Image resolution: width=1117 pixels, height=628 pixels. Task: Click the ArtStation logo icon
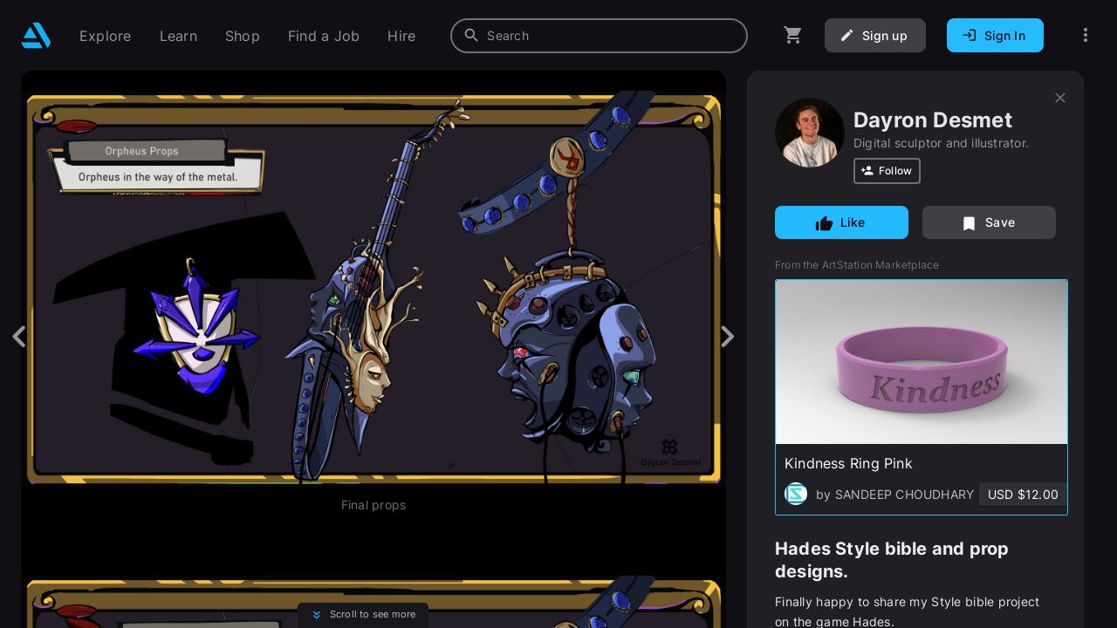tap(36, 36)
